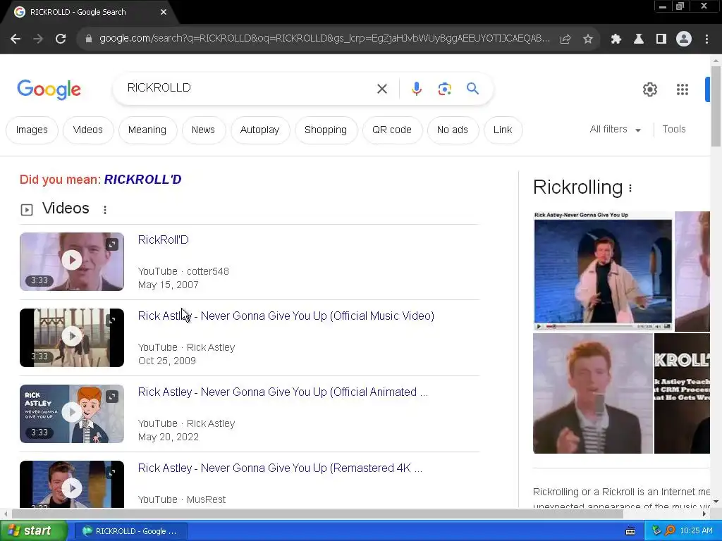Click the padlock site info icon
722x541 pixels.
[x=89, y=39]
